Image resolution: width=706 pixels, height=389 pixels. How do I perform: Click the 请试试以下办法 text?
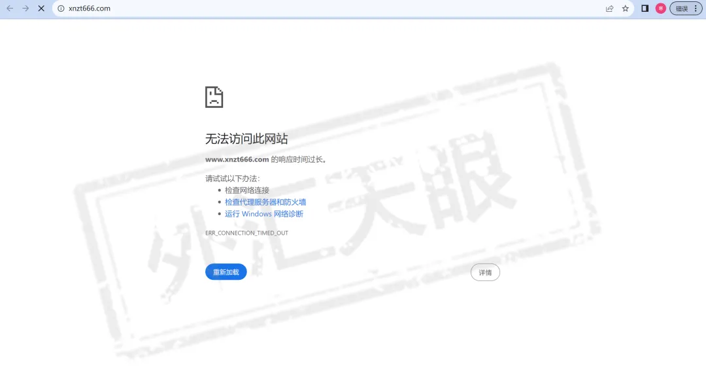tap(232, 178)
